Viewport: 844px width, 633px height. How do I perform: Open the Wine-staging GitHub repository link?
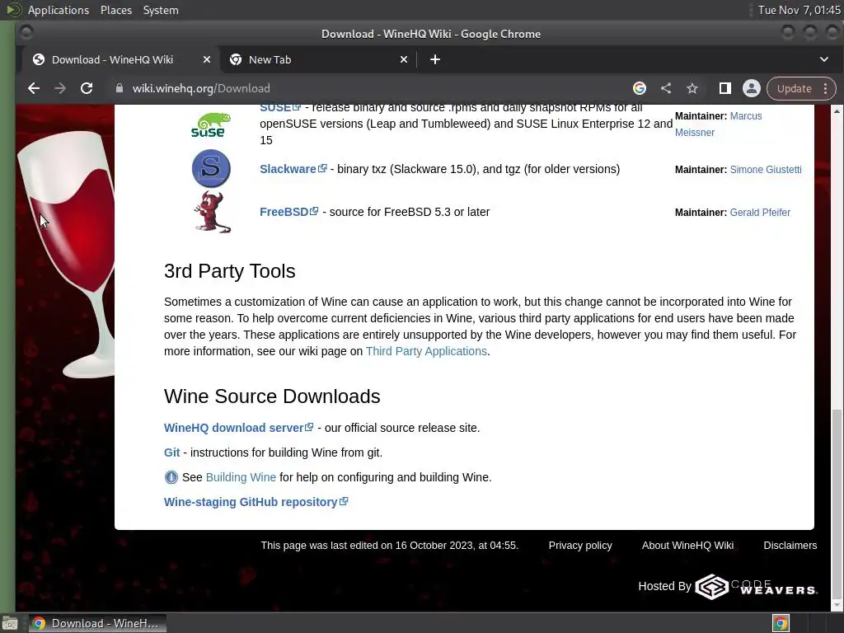256,502
